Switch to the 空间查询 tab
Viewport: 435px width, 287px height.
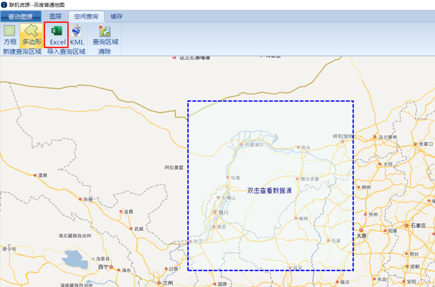(86, 16)
